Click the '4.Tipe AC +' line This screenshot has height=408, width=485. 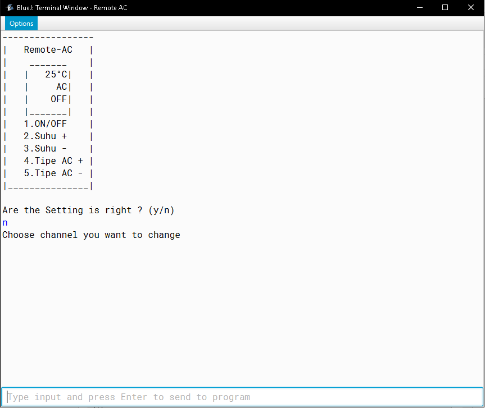point(53,161)
